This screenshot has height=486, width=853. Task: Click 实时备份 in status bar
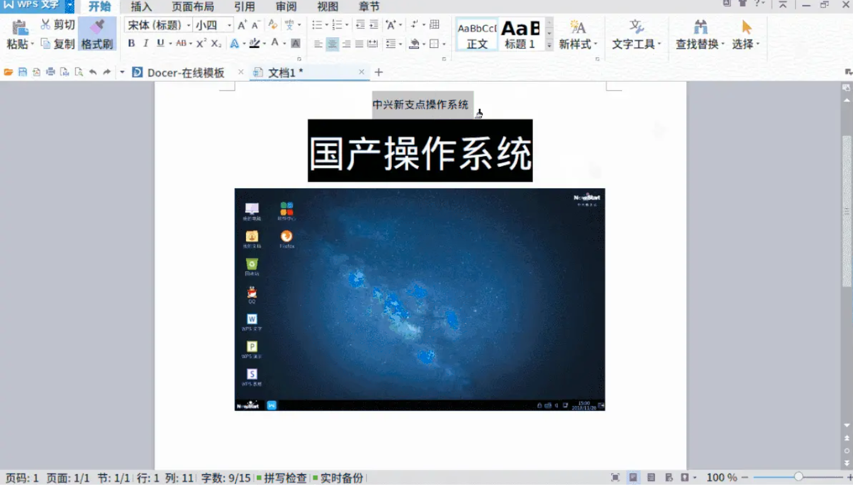point(338,478)
